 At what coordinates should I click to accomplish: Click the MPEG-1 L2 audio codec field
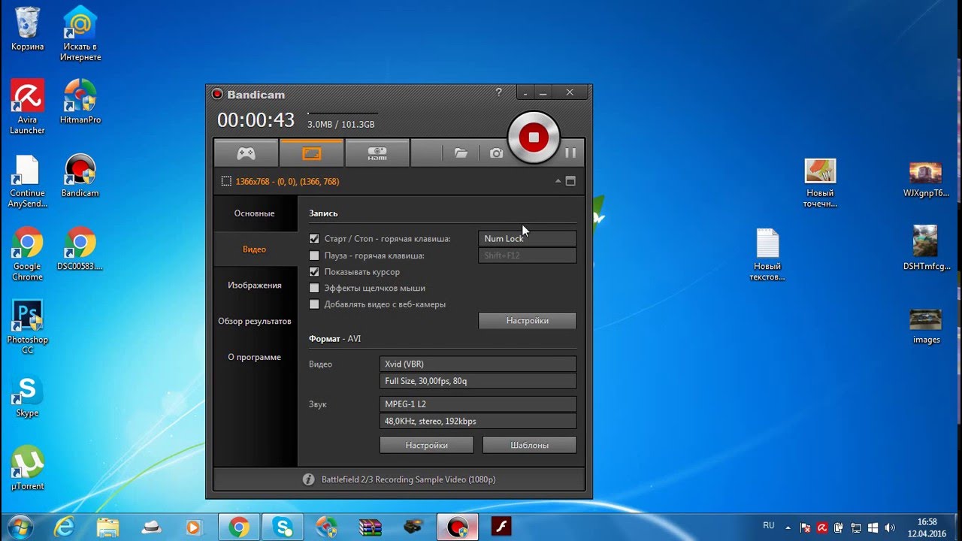coord(478,404)
